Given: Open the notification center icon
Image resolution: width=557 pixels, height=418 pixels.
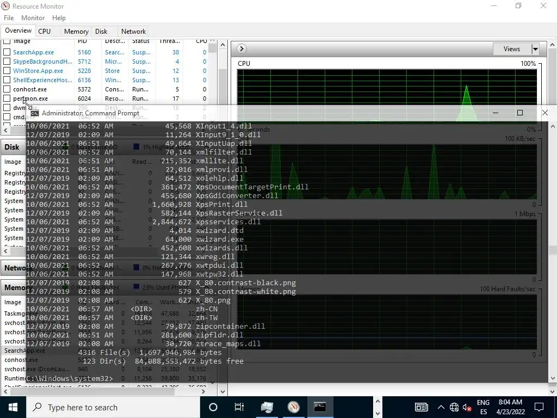Looking at the screenshot, I should click(x=539, y=407).
